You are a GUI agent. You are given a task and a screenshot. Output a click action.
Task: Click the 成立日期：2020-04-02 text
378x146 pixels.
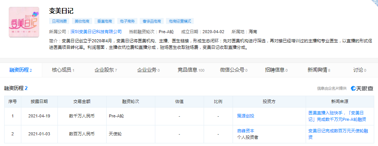pyautogui.click(x=203, y=32)
